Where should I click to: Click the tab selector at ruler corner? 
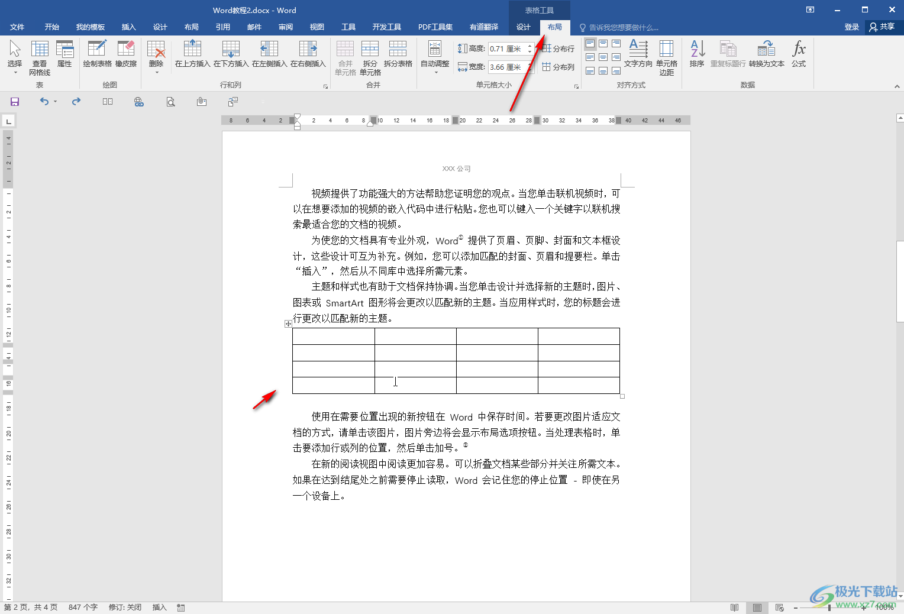(8, 121)
